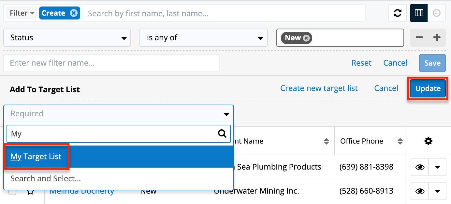Tick the Melinda Docherty row checkbox
The width and height of the screenshot is (451, 204).
coord(12,192)
